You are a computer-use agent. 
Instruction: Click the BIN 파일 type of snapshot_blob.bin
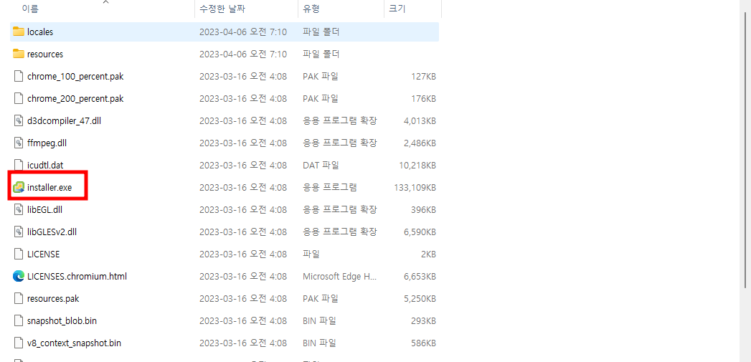[319, 321]
